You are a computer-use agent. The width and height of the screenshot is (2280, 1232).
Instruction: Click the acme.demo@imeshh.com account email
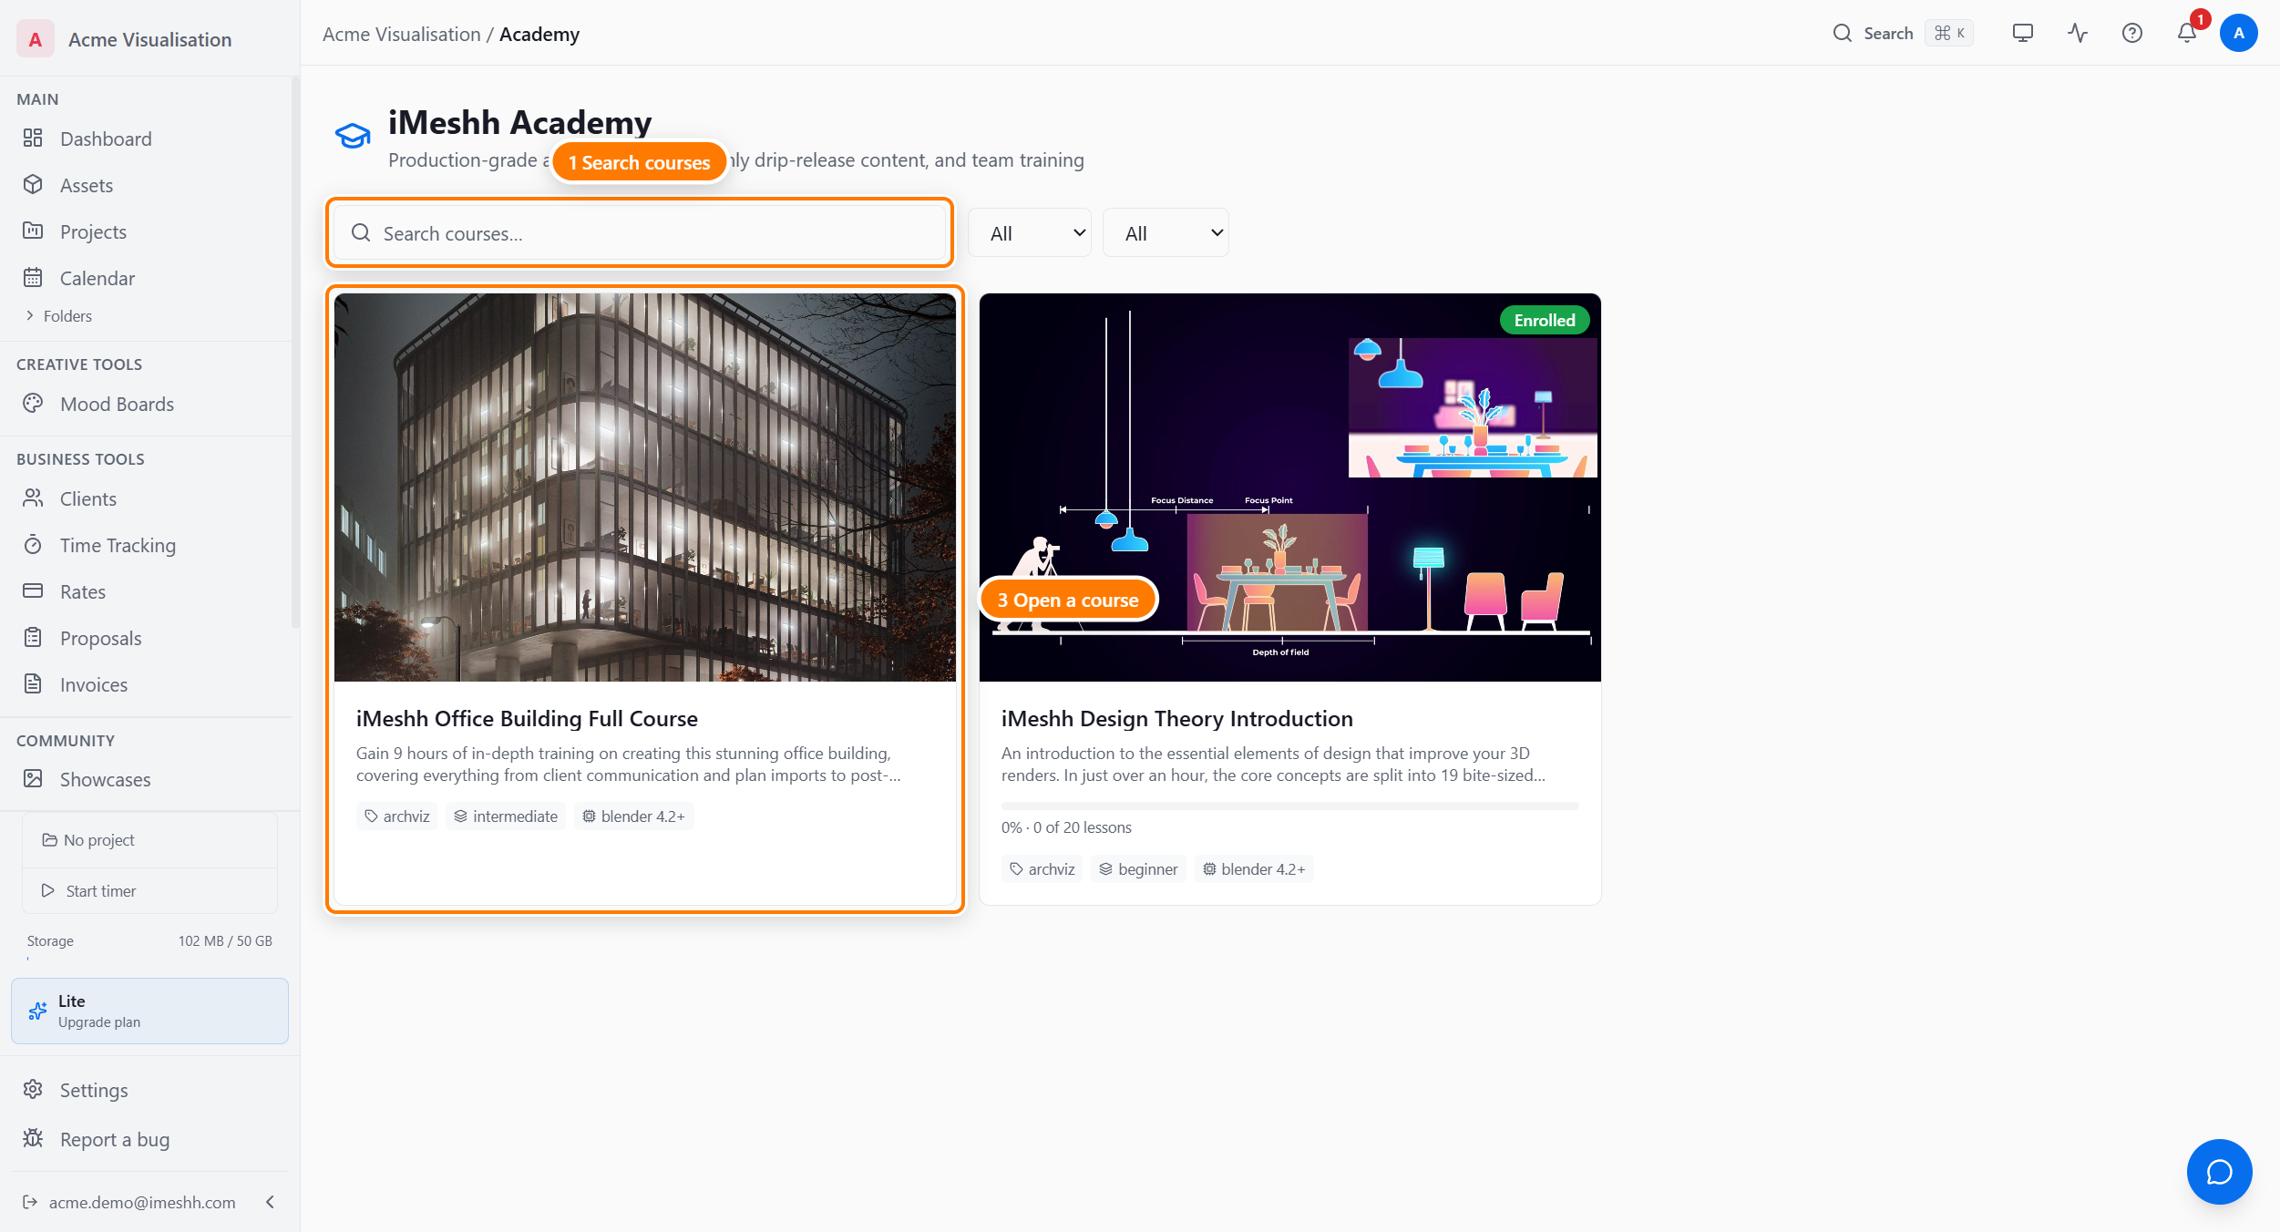coord(142,1202)
